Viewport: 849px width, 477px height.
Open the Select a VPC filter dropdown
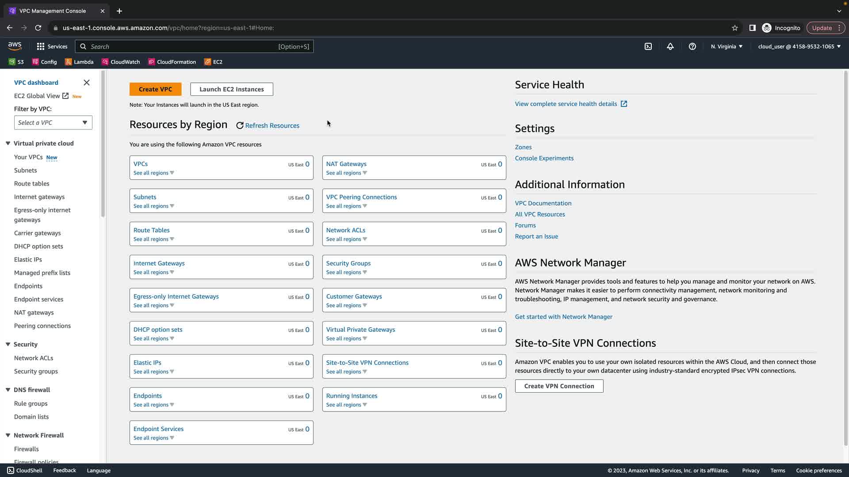[x=53, y=123]
